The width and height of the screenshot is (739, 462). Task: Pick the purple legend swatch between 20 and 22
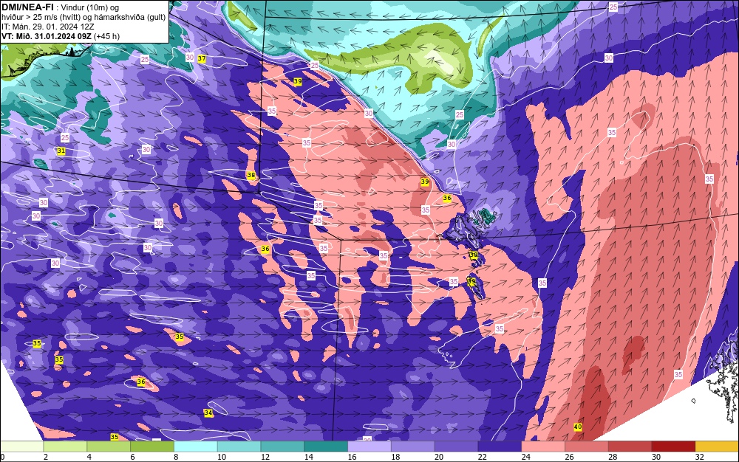tap(456, 447)
